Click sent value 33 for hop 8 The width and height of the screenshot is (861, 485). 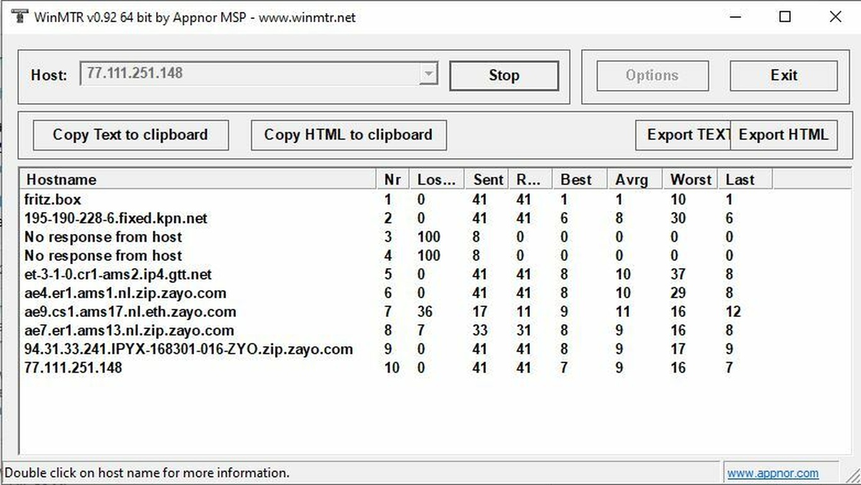click(479, 330)
